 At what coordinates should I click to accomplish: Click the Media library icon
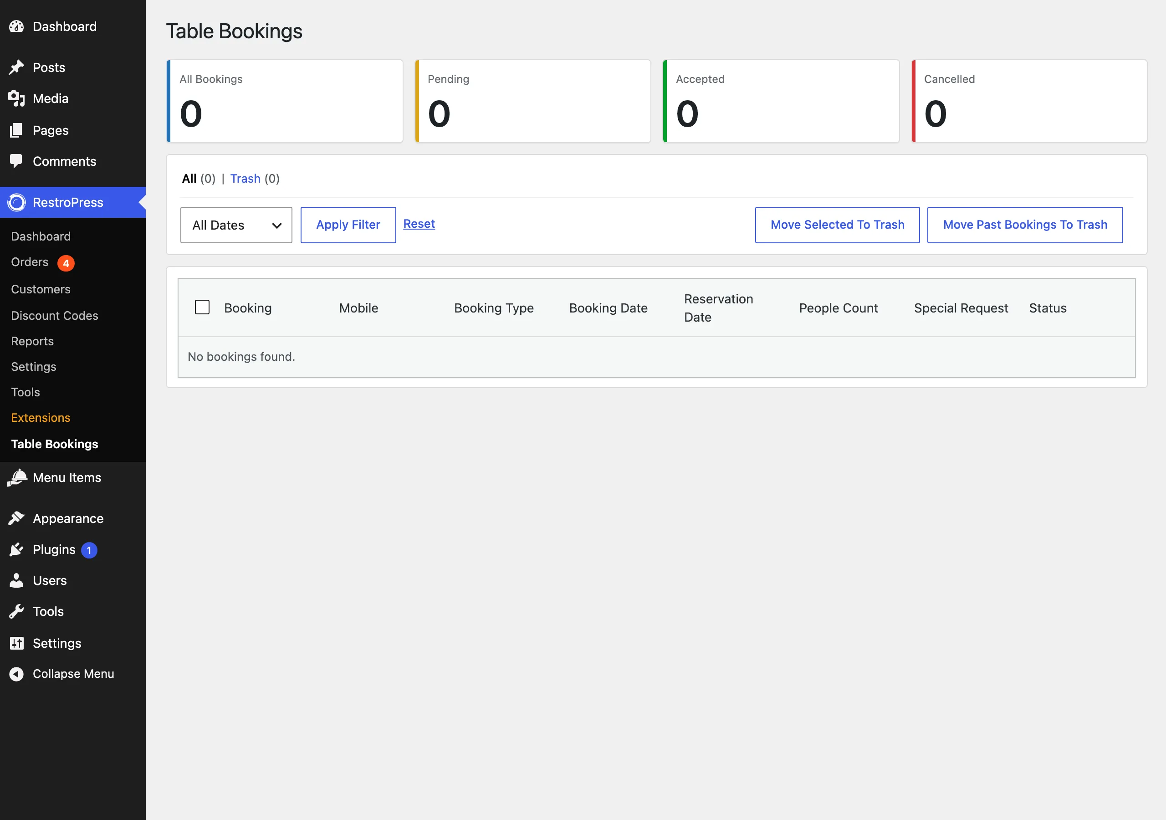pyautogui.click(x=16, y=98)
